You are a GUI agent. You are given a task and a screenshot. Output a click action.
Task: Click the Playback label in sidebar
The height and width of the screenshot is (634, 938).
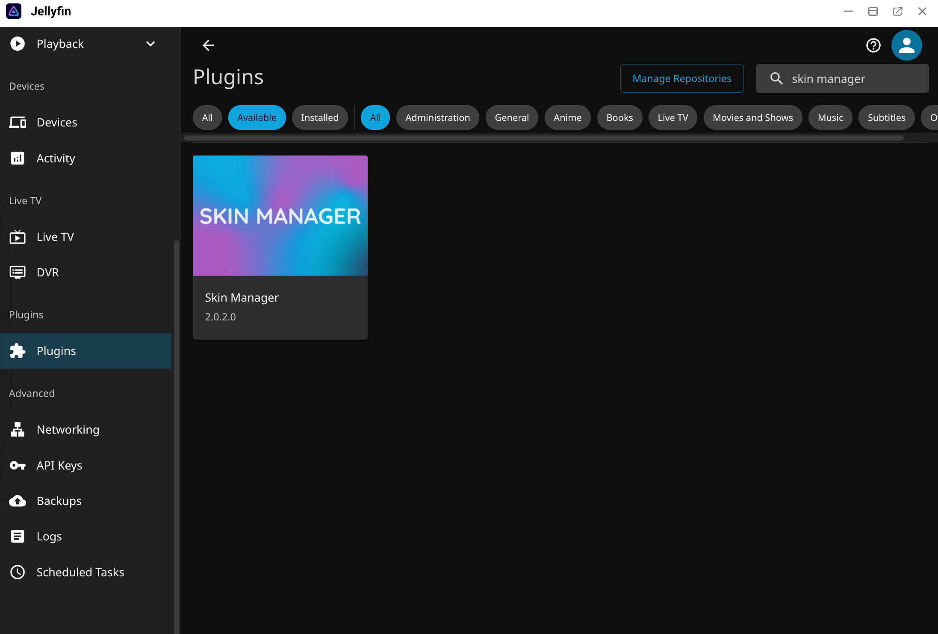[x=60, y=44]
